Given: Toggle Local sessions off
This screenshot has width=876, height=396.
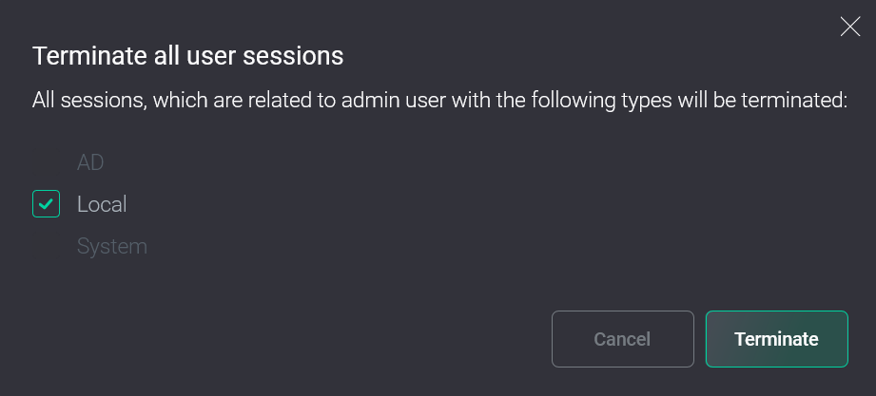Looking at the screenshot, I should click(x=46, y=204).
